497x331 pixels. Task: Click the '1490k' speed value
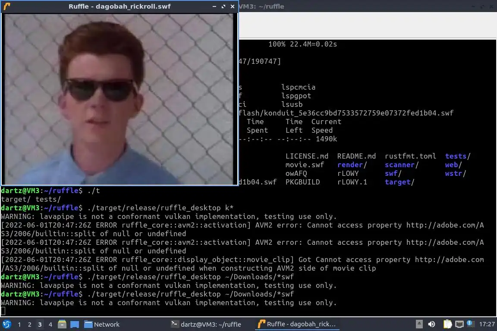(x=326, y=139)
